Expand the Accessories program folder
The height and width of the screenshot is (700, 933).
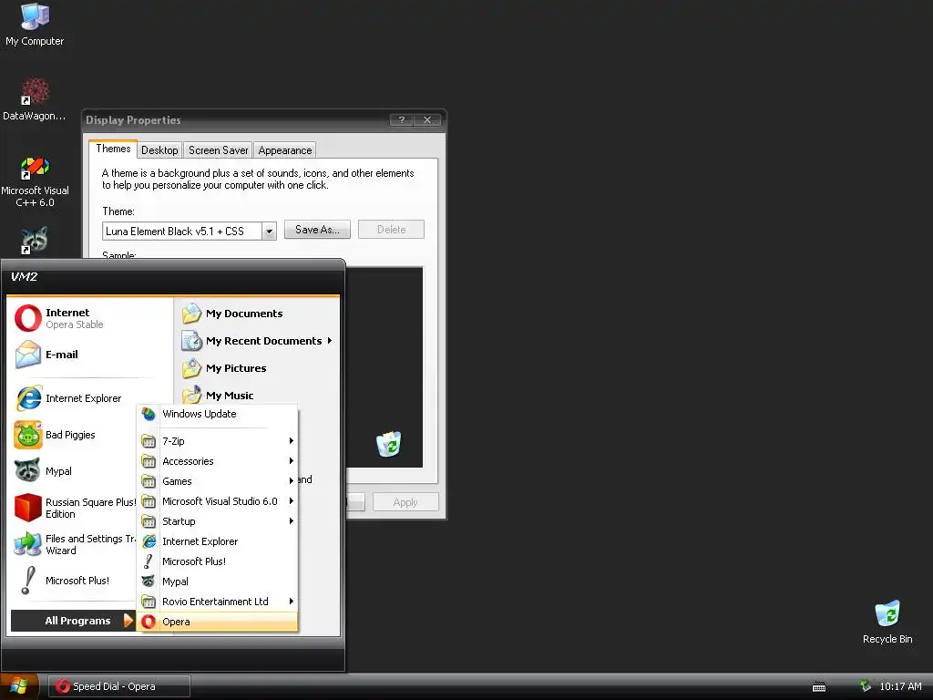click(217, 461)
